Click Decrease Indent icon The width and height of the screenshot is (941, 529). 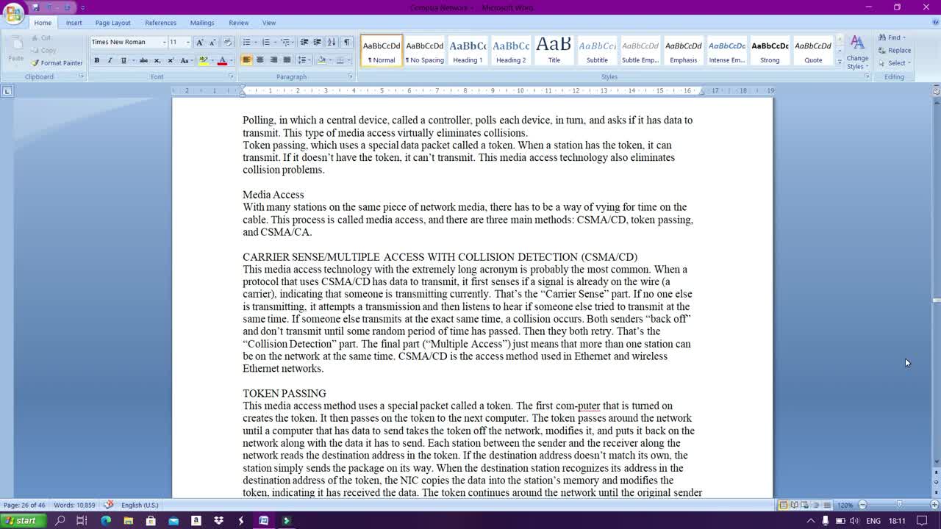304,42
